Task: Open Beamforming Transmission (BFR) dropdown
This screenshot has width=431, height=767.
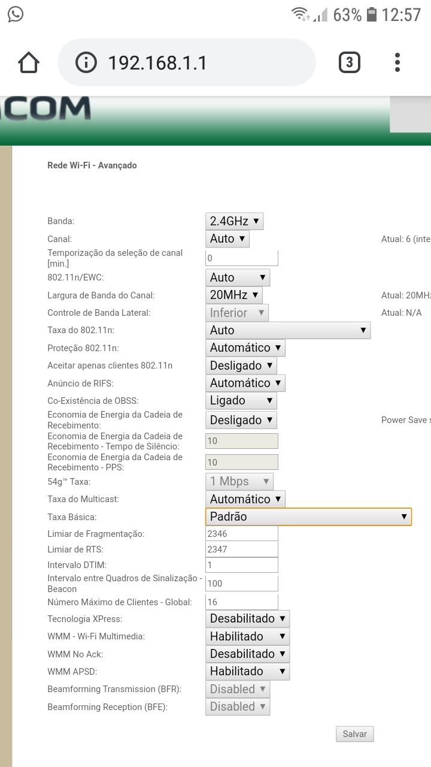Action: tap(238, 689)
